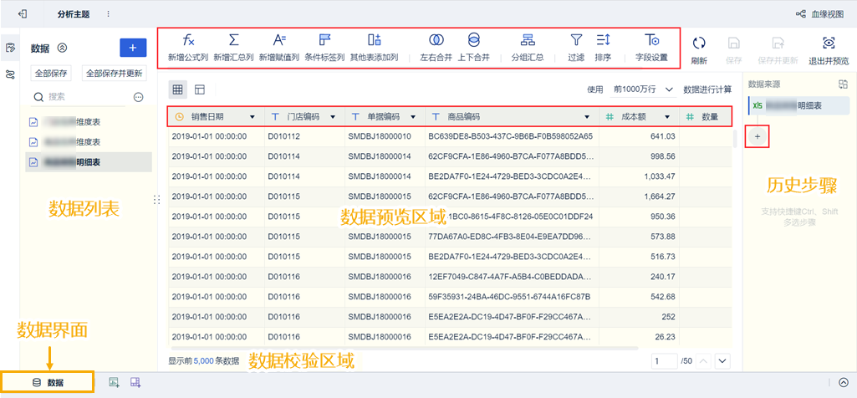Select the second 维度表 in data list
857x398 pixels.
click(x=89, y=141)
